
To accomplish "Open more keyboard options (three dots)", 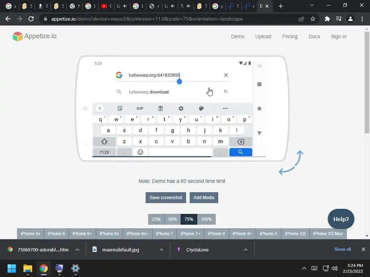I will (x=225, y=108).
